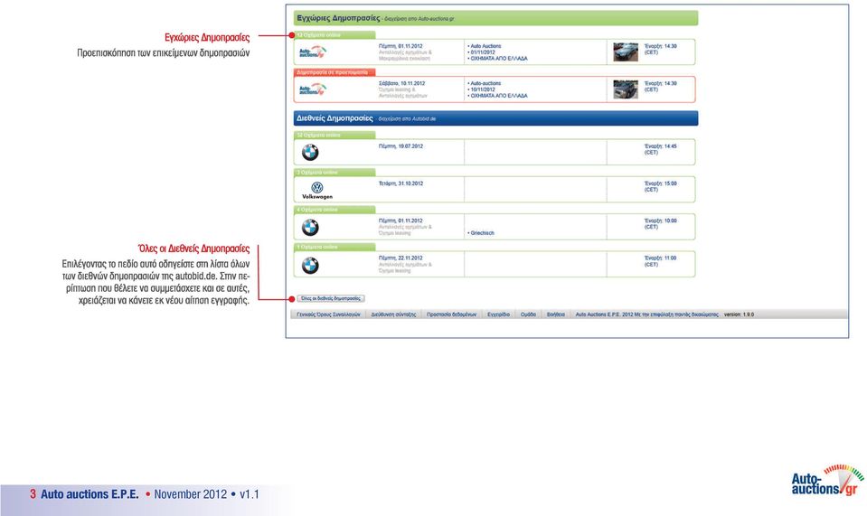The image size is (867, 516).
Task: Select the '3 Οχήματα online' label
Action: point(335,173)
